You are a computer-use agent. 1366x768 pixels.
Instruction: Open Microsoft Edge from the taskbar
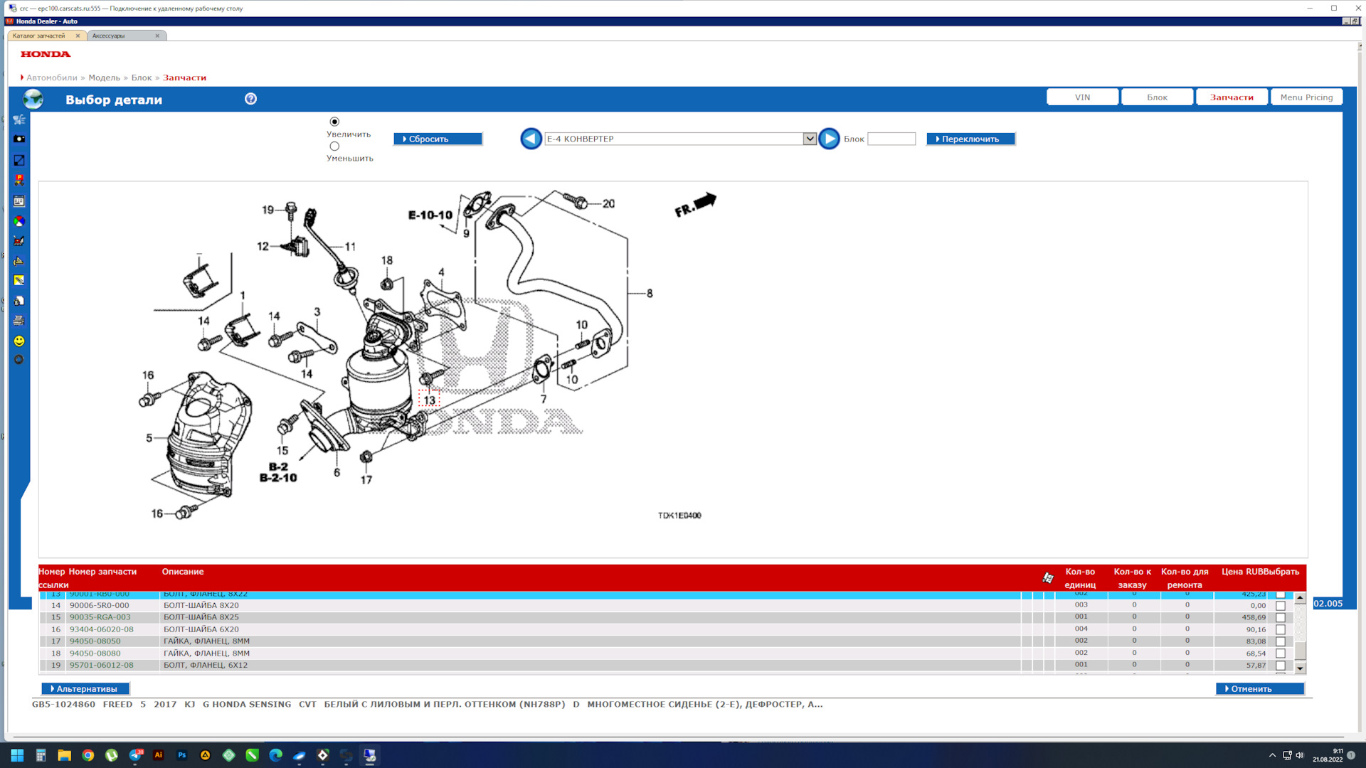pyautogui.click(x=276, y=755)
